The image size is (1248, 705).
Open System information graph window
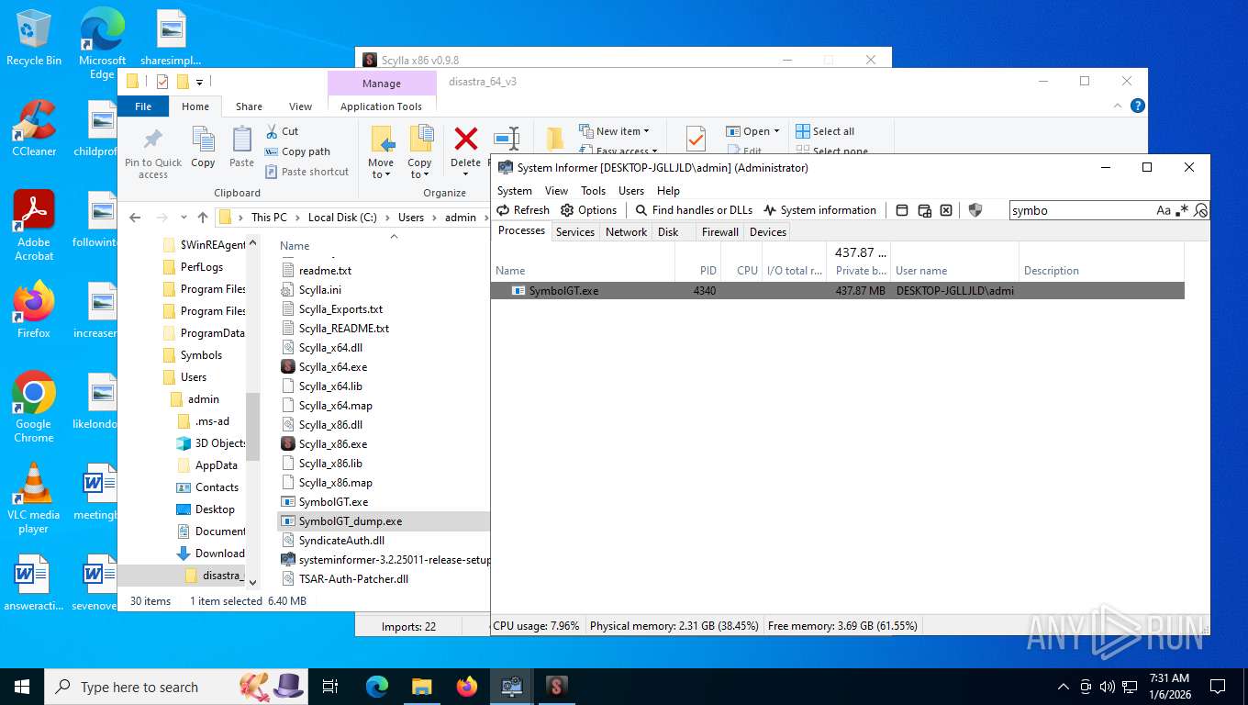coord(819,210)
